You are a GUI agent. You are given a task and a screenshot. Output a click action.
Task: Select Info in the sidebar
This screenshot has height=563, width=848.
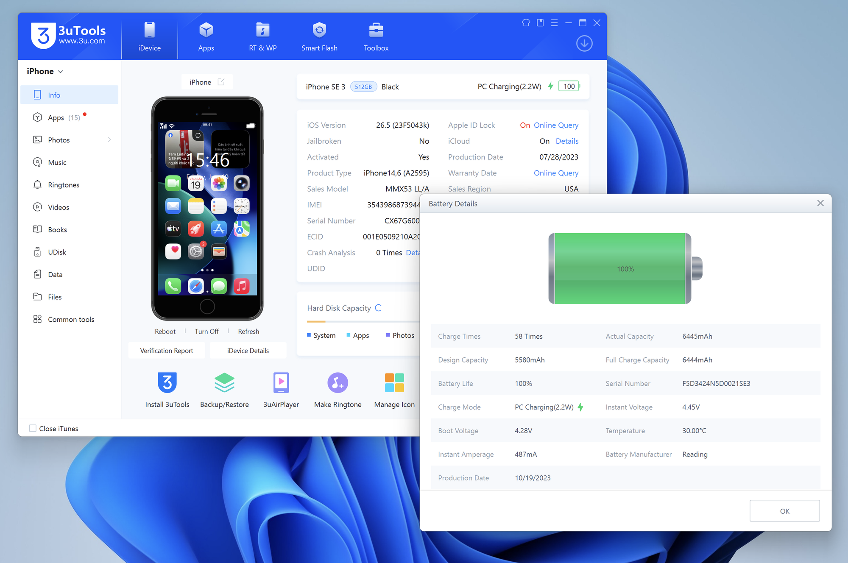point(69,95)
